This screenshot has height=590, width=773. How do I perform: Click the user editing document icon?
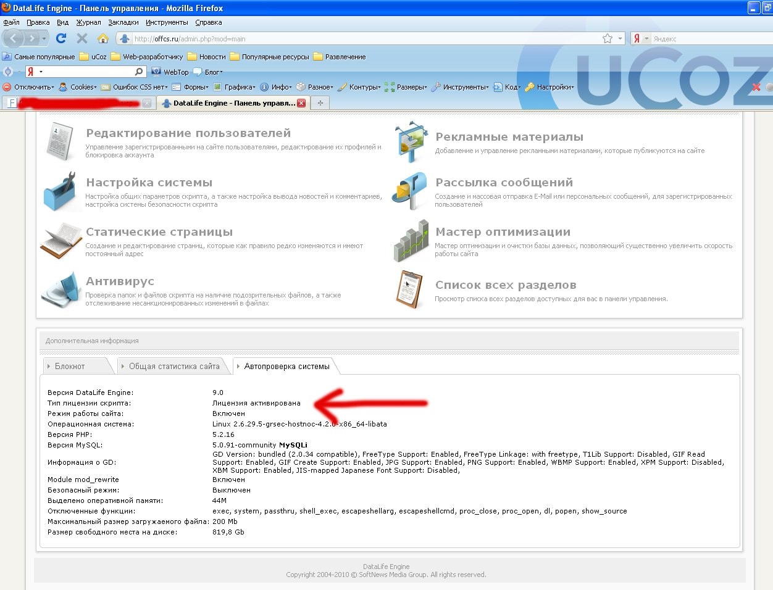coord(61,141)
